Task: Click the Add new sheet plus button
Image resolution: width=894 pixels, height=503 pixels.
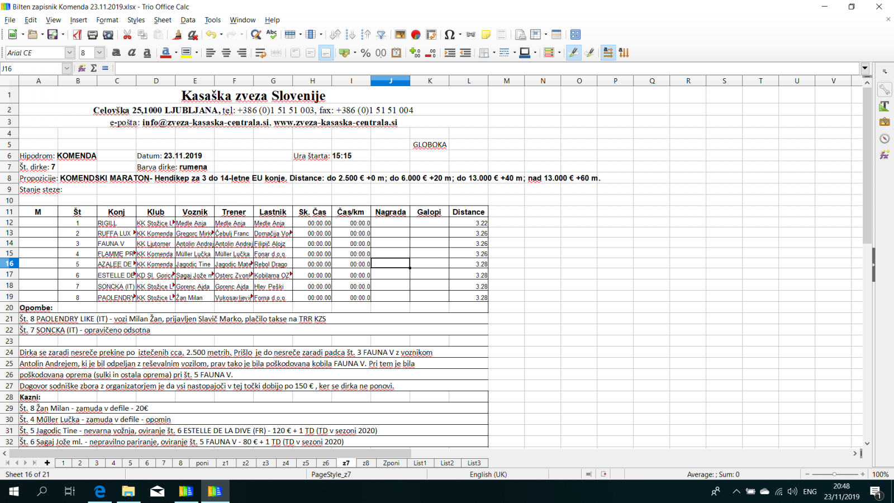Action: (47, 463)
